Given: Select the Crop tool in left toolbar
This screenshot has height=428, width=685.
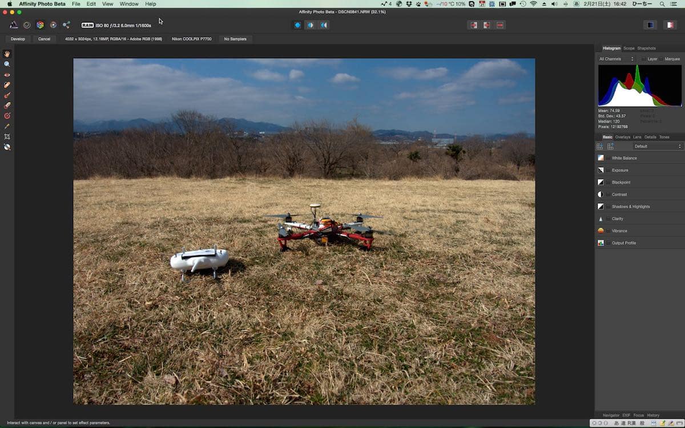Looking at the screenshot, I should 7,137.
